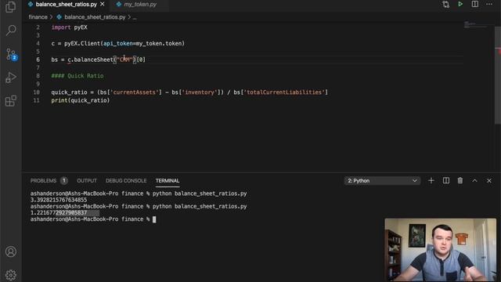
Task: Click highlighted terminal output 1.2216772927985837
Action: (59, 212)
